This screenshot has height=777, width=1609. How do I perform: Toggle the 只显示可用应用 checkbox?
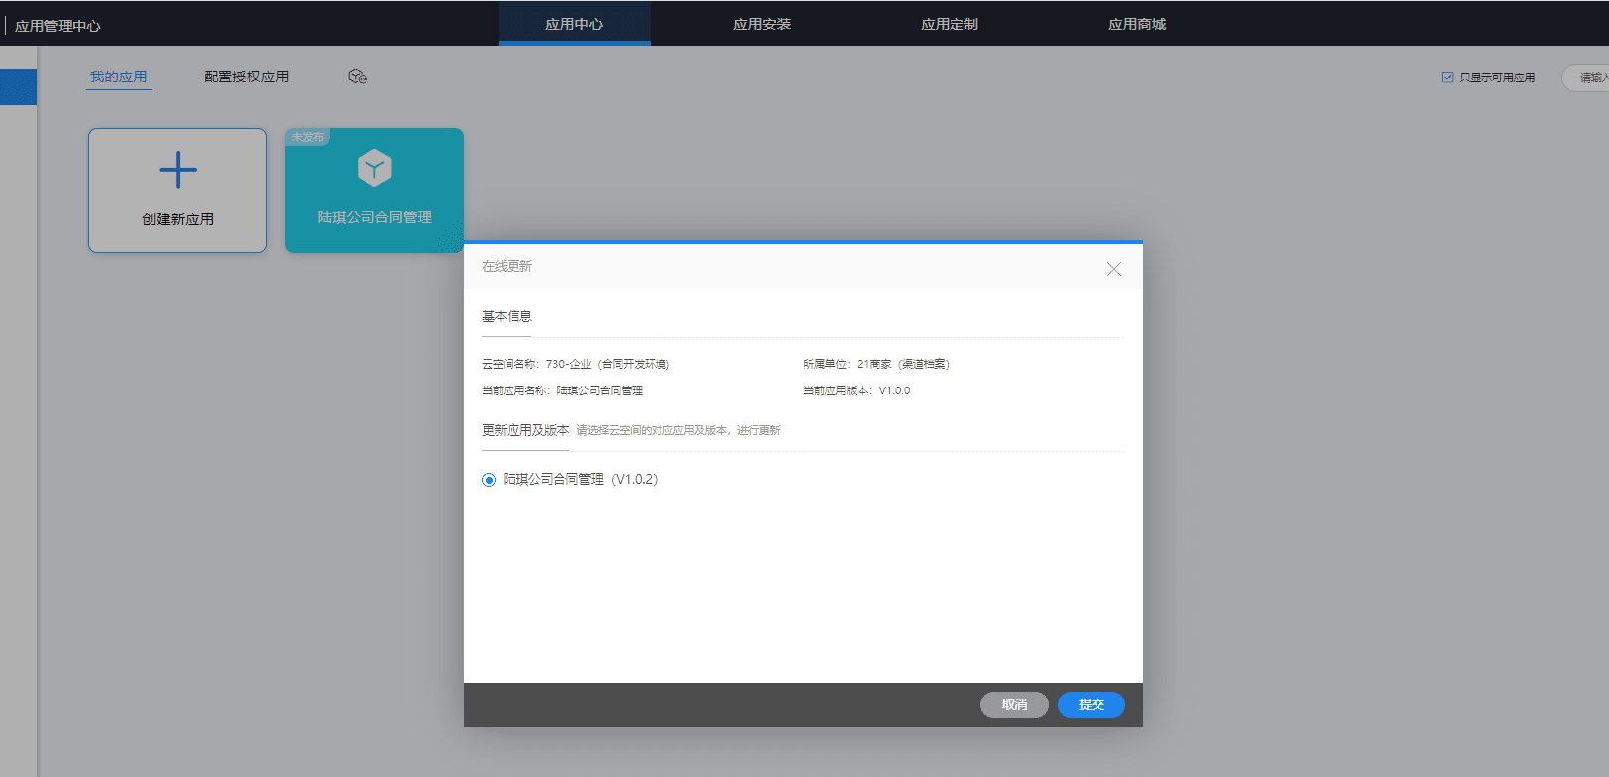coord(1447,77)
